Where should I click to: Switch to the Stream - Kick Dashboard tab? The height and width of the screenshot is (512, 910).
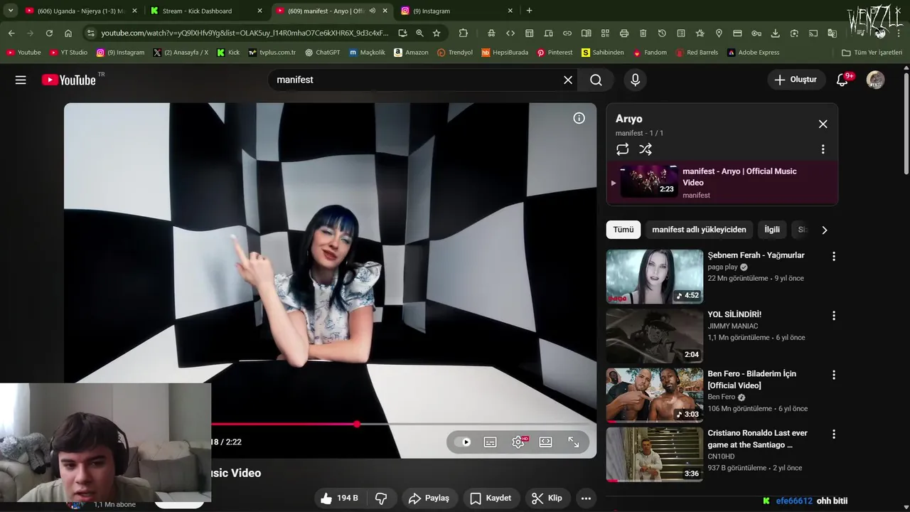point(206,11)
